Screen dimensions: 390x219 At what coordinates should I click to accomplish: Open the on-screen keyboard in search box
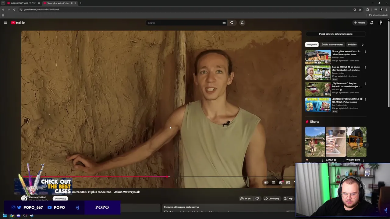tap(224, 23)
